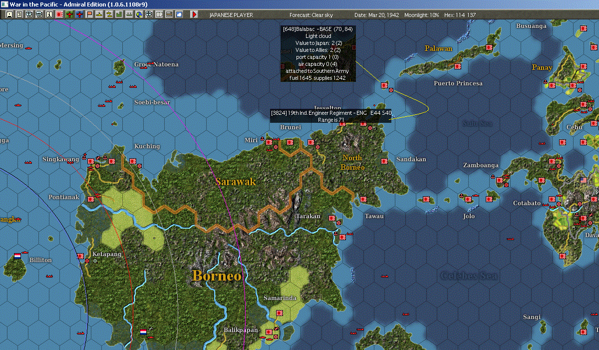Click the 'Singkawang' location label
The image size is (599, 350).
60,159
